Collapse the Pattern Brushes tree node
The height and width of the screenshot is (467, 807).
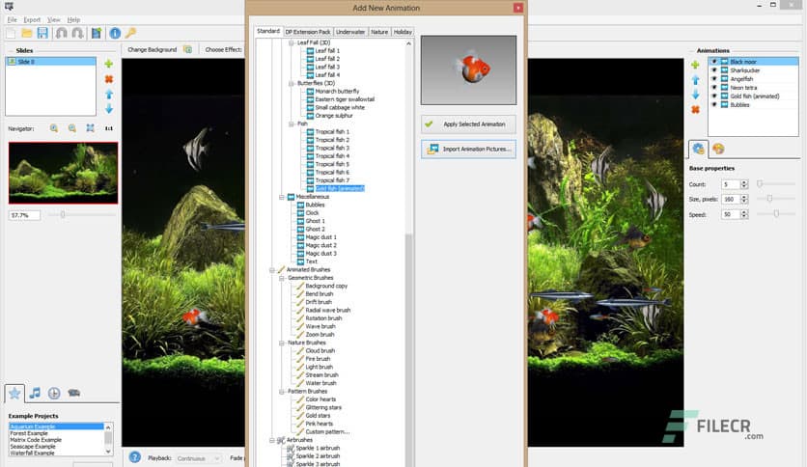[282, 392]
